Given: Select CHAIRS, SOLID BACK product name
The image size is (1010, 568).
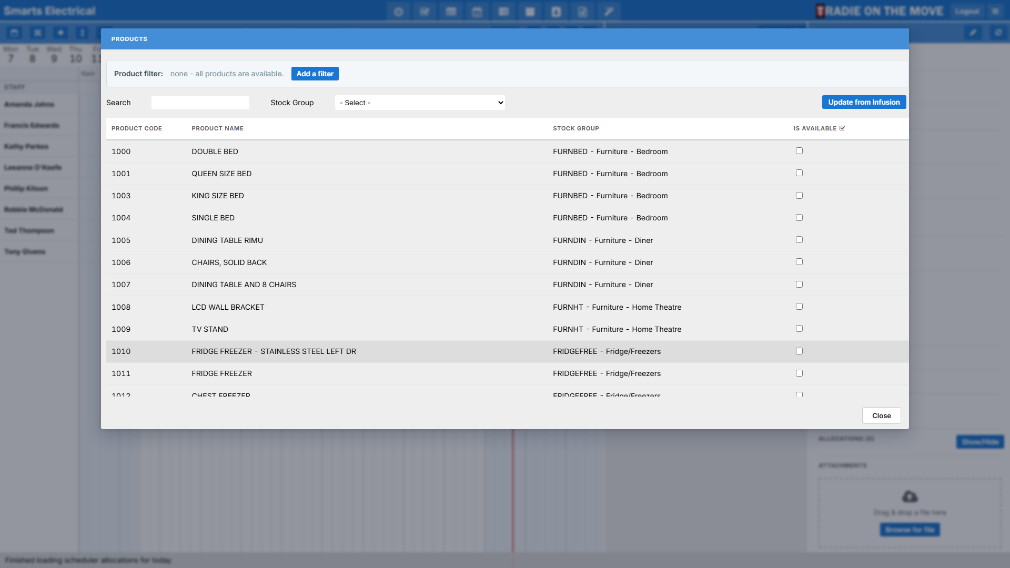Looking at the screenshot, I should pyautogui.click(x=229, y=262).
